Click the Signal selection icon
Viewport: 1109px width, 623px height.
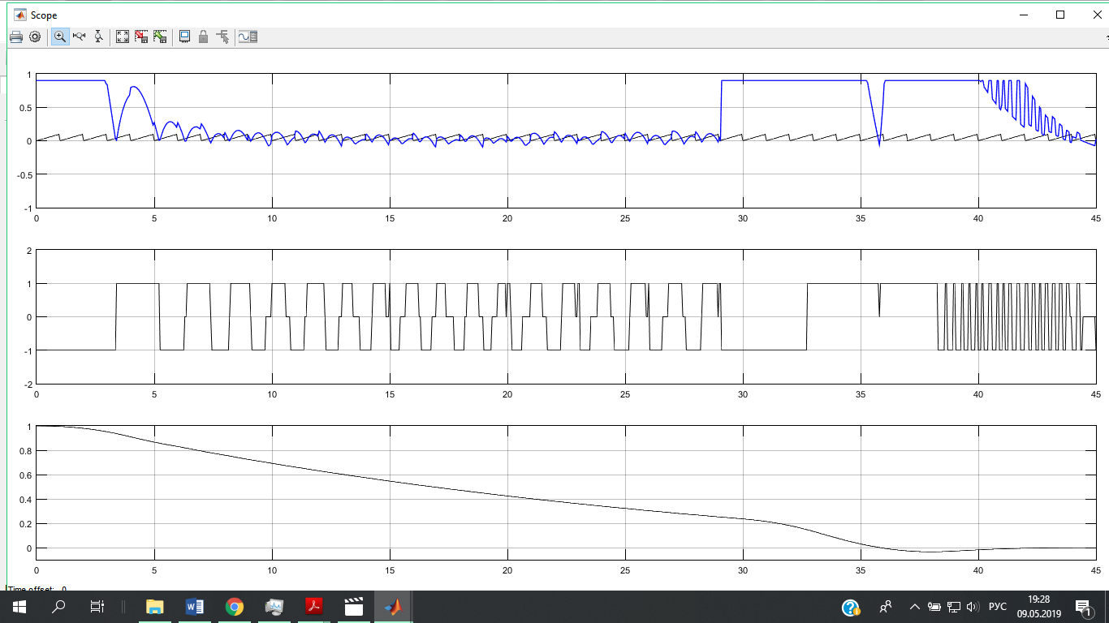tap(222, 37)
